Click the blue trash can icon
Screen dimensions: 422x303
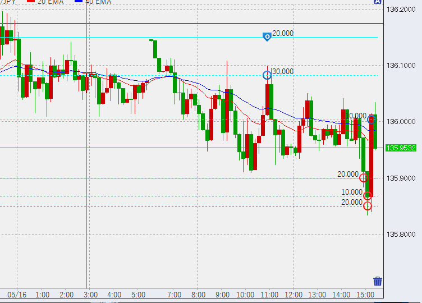[378, 281]
